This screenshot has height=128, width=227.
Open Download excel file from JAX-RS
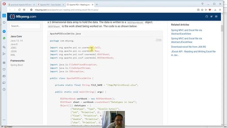(188, 47)
